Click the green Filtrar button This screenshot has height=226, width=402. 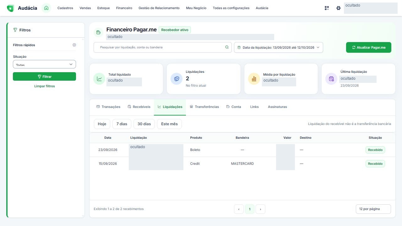click(44, 77)
